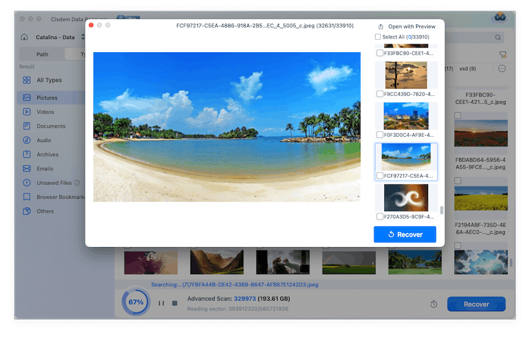The height and width of the screenshot is (337, 530).
Task: Click the home icon in main window
Action: click(x=25, y=37)
